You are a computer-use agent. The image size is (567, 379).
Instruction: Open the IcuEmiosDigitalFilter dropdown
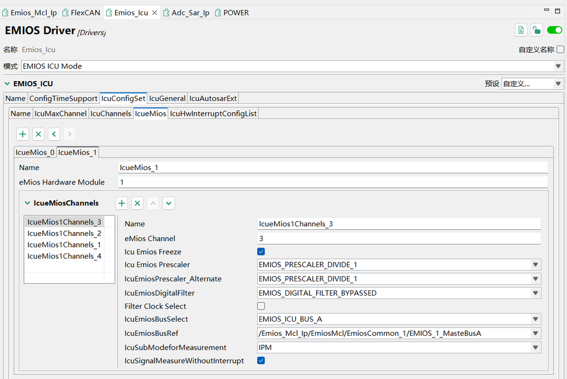point(534,292)
